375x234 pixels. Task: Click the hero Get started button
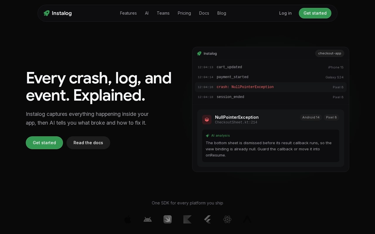pyautogui.click(x=44, y=143)
